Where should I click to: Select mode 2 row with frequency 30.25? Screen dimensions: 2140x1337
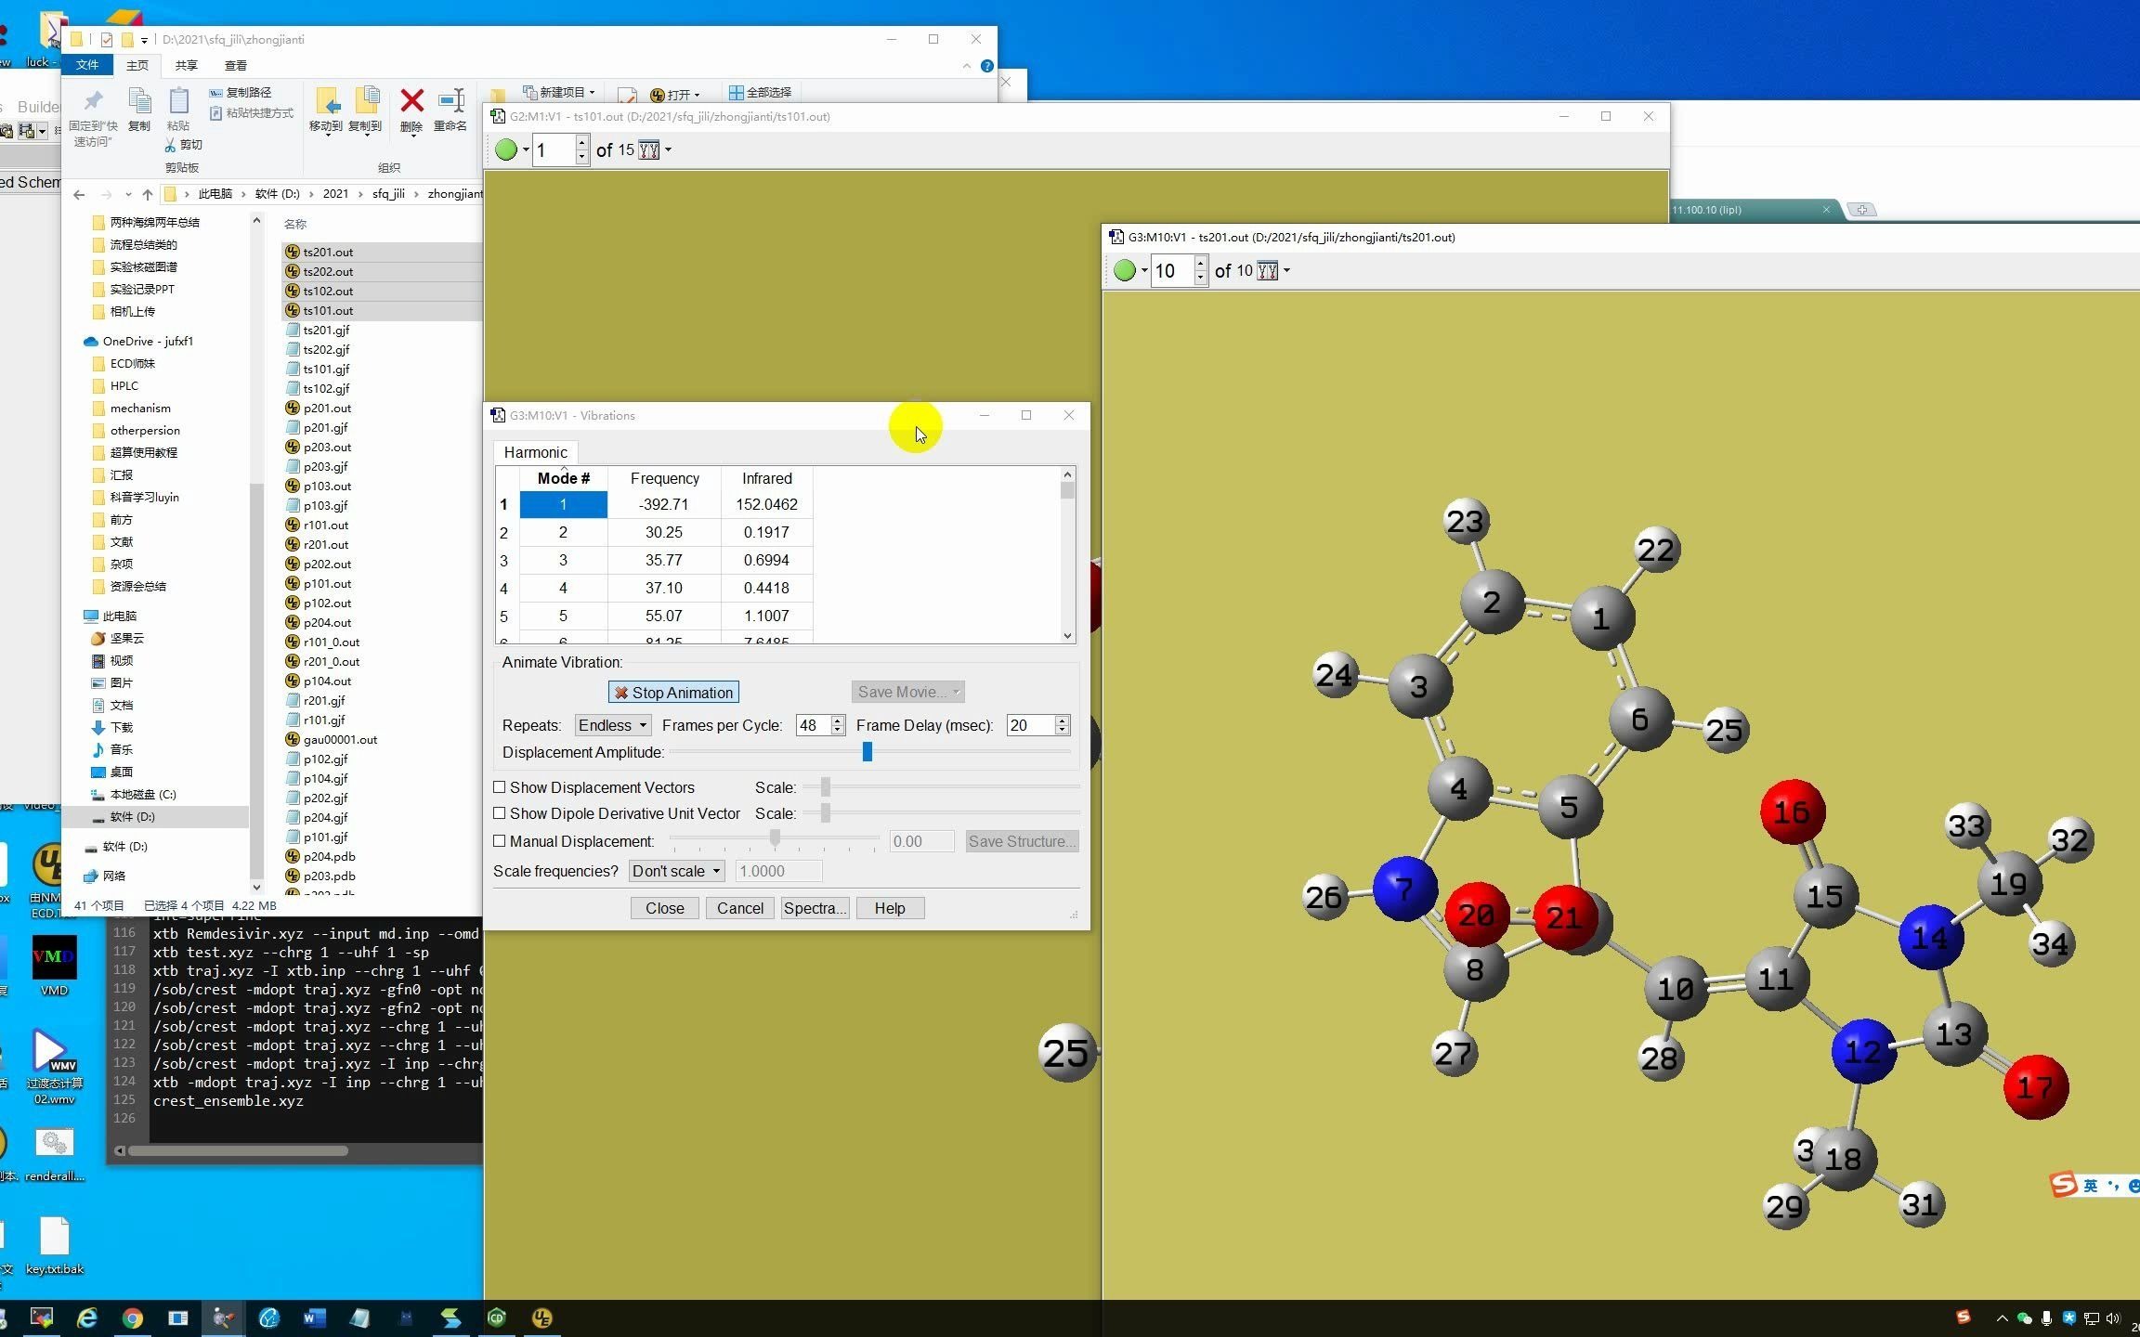pos(655,533)
